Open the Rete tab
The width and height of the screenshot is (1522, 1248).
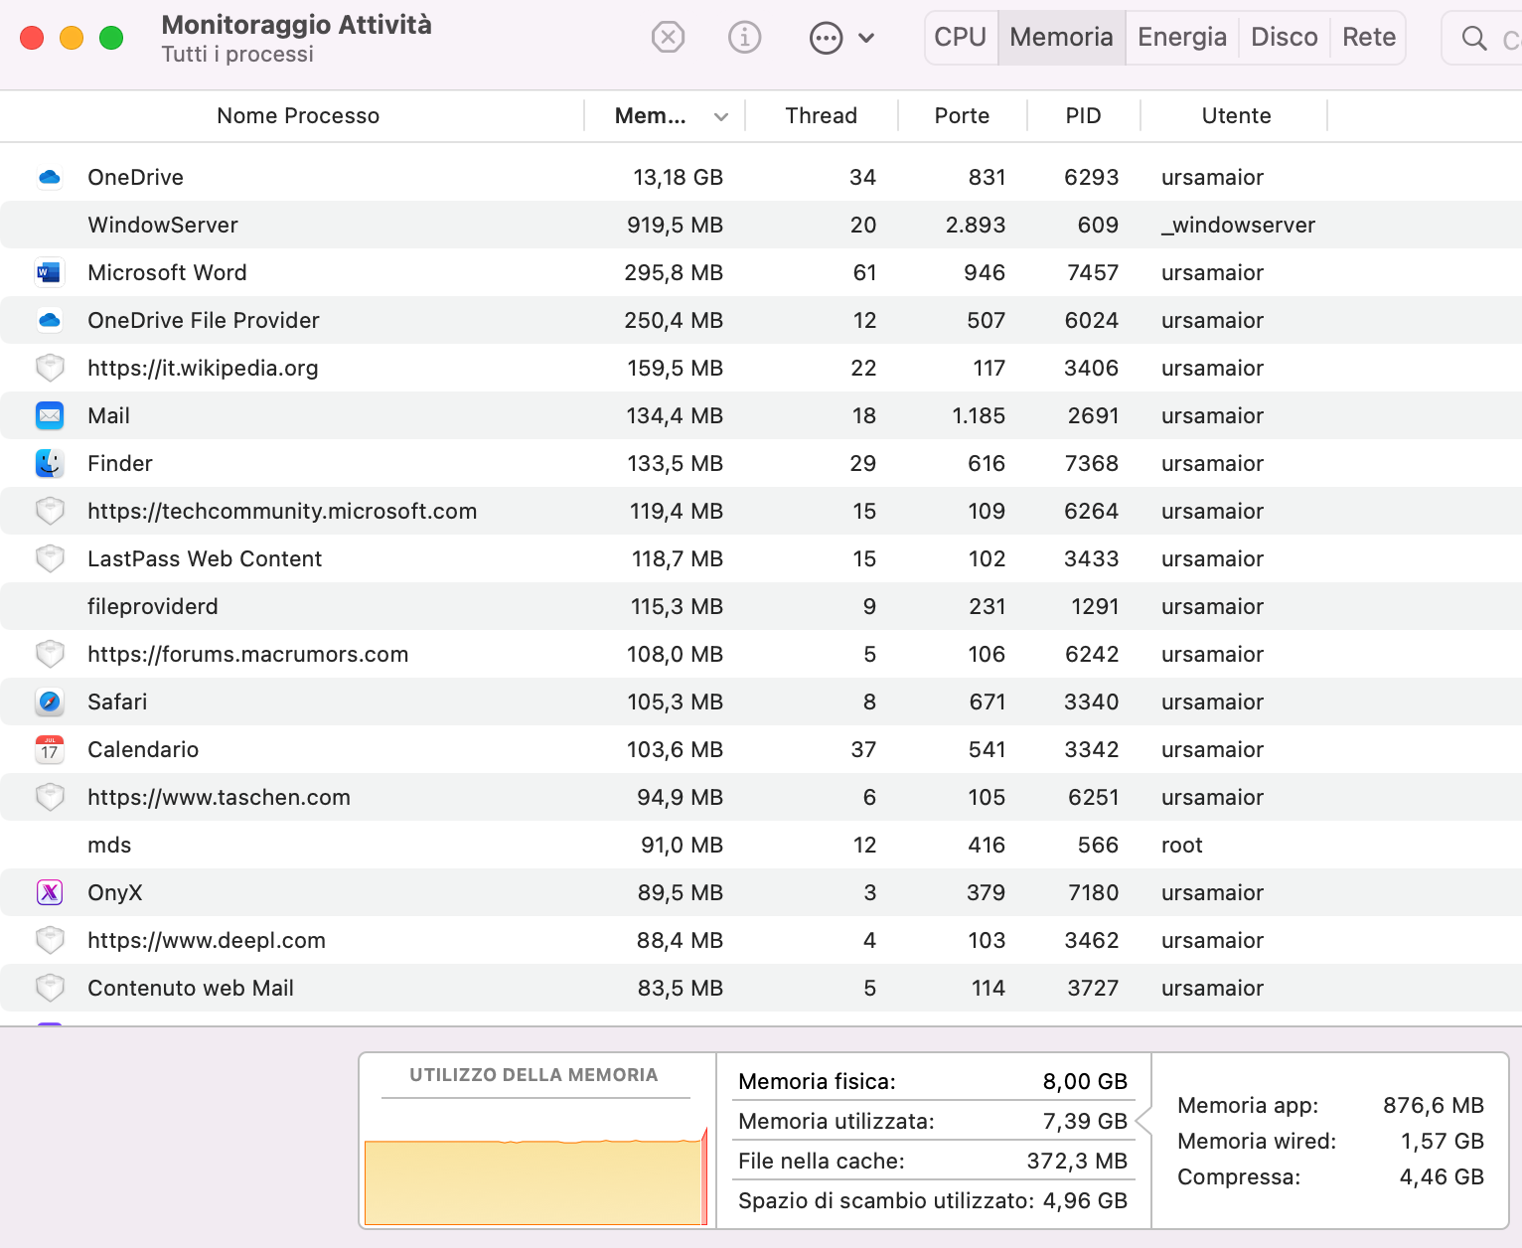(1369, 38)
